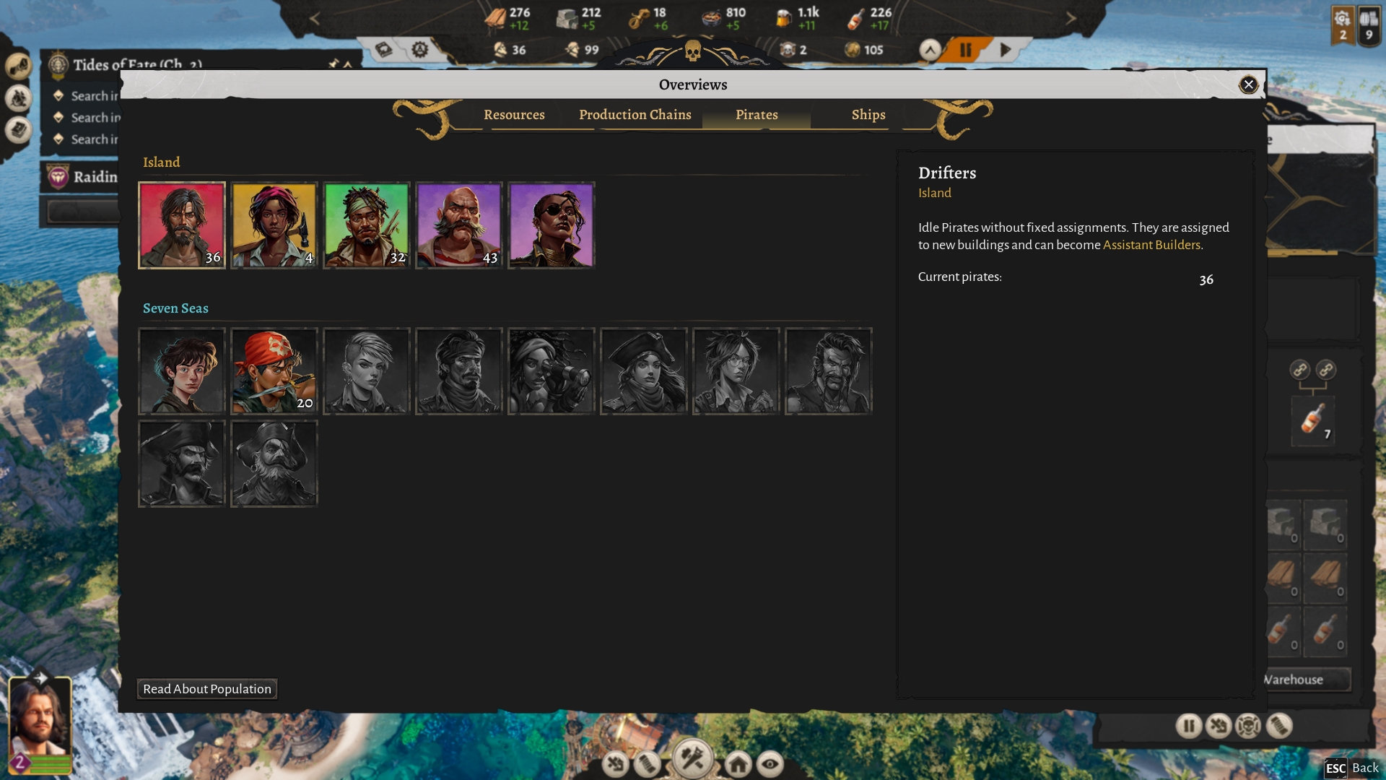This screenshot has width=1386, height=780.
Task: Select the greyed bearded man portrait
Action: click(x=829, y=371)
